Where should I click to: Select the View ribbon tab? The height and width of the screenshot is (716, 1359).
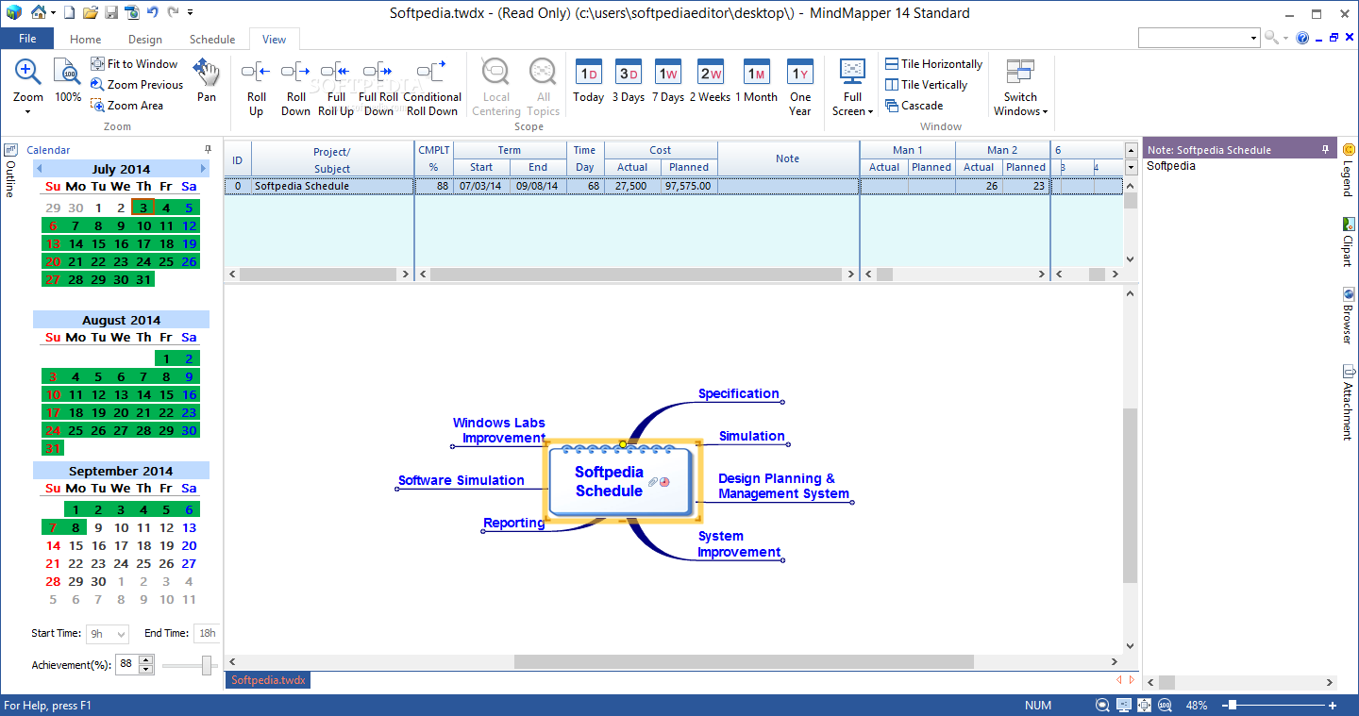click(x=275, y=40)
